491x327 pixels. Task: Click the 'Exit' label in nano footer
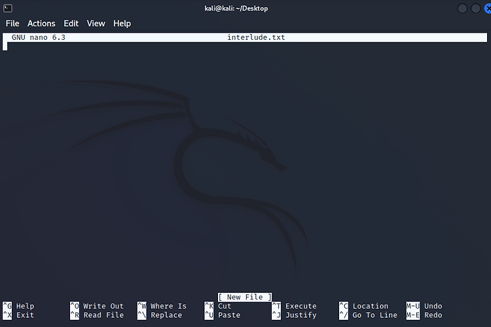25,315
